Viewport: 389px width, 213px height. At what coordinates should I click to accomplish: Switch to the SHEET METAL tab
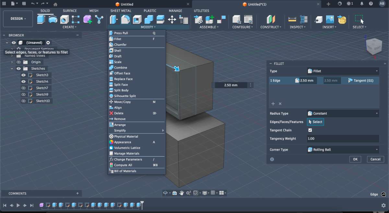pos(121,11)
